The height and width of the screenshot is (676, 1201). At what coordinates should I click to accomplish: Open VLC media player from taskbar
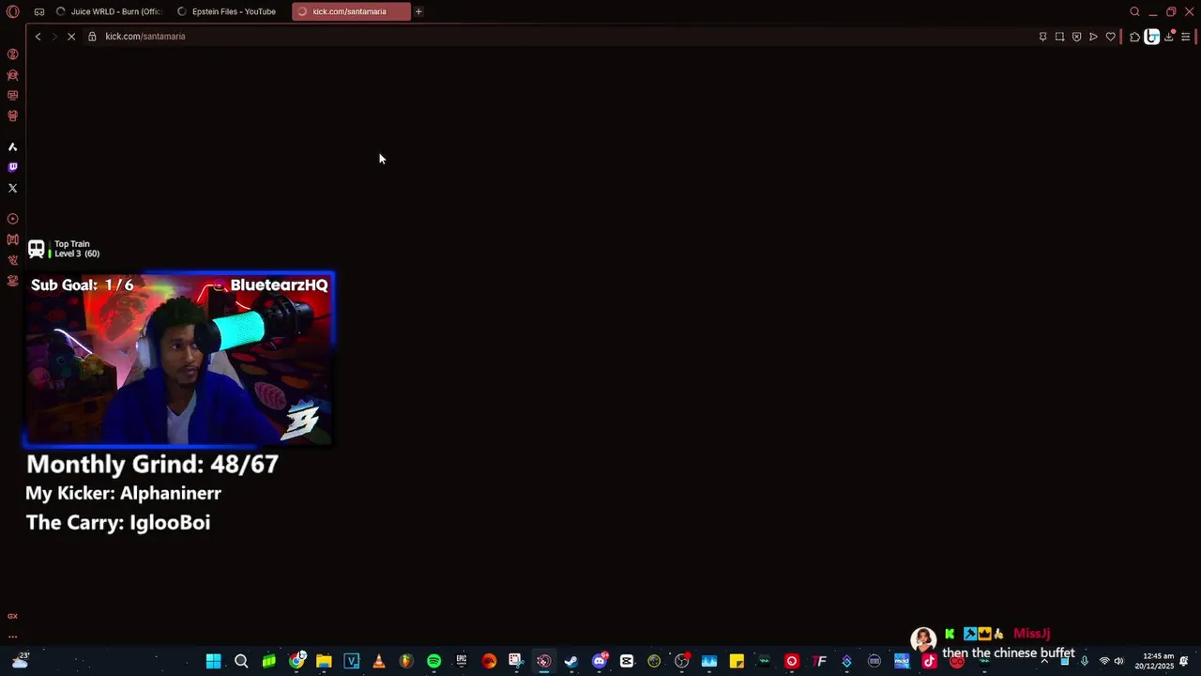click(379, 661)
